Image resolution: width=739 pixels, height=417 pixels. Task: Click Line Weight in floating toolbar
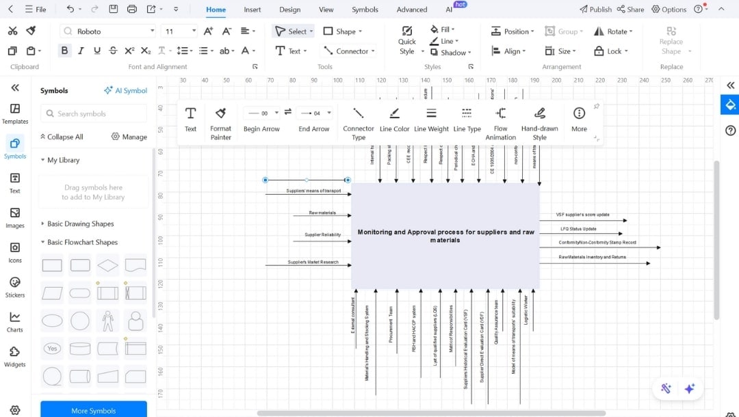[431, 120]
